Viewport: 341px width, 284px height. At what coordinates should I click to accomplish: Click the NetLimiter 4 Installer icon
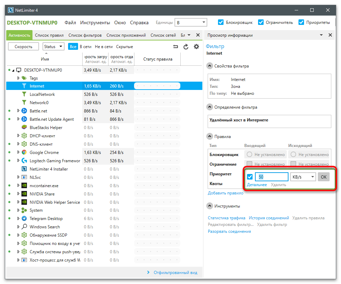pyautogui.click(x=24, y=169)
